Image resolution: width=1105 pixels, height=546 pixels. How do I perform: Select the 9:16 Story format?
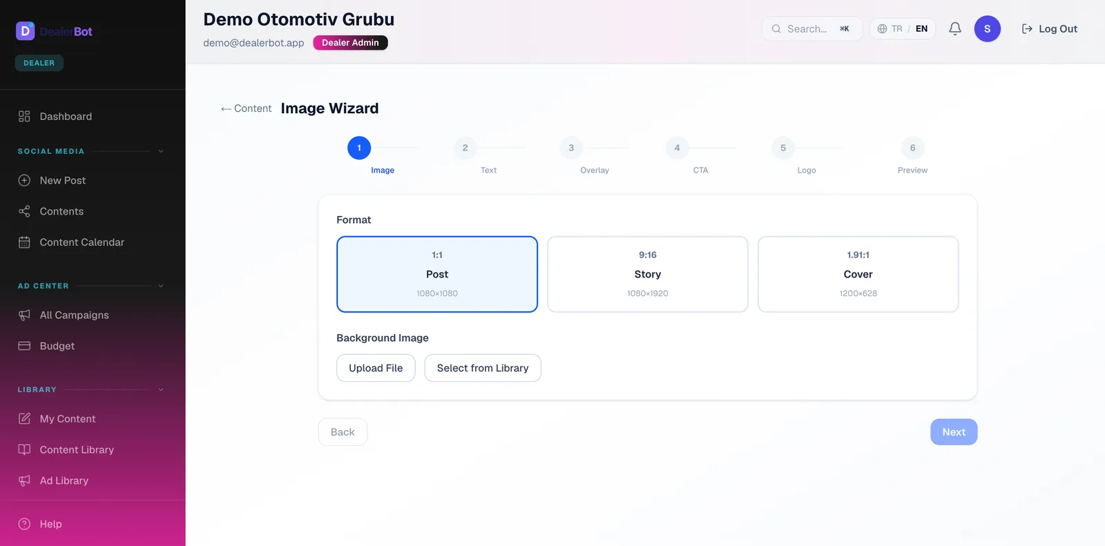648,274
